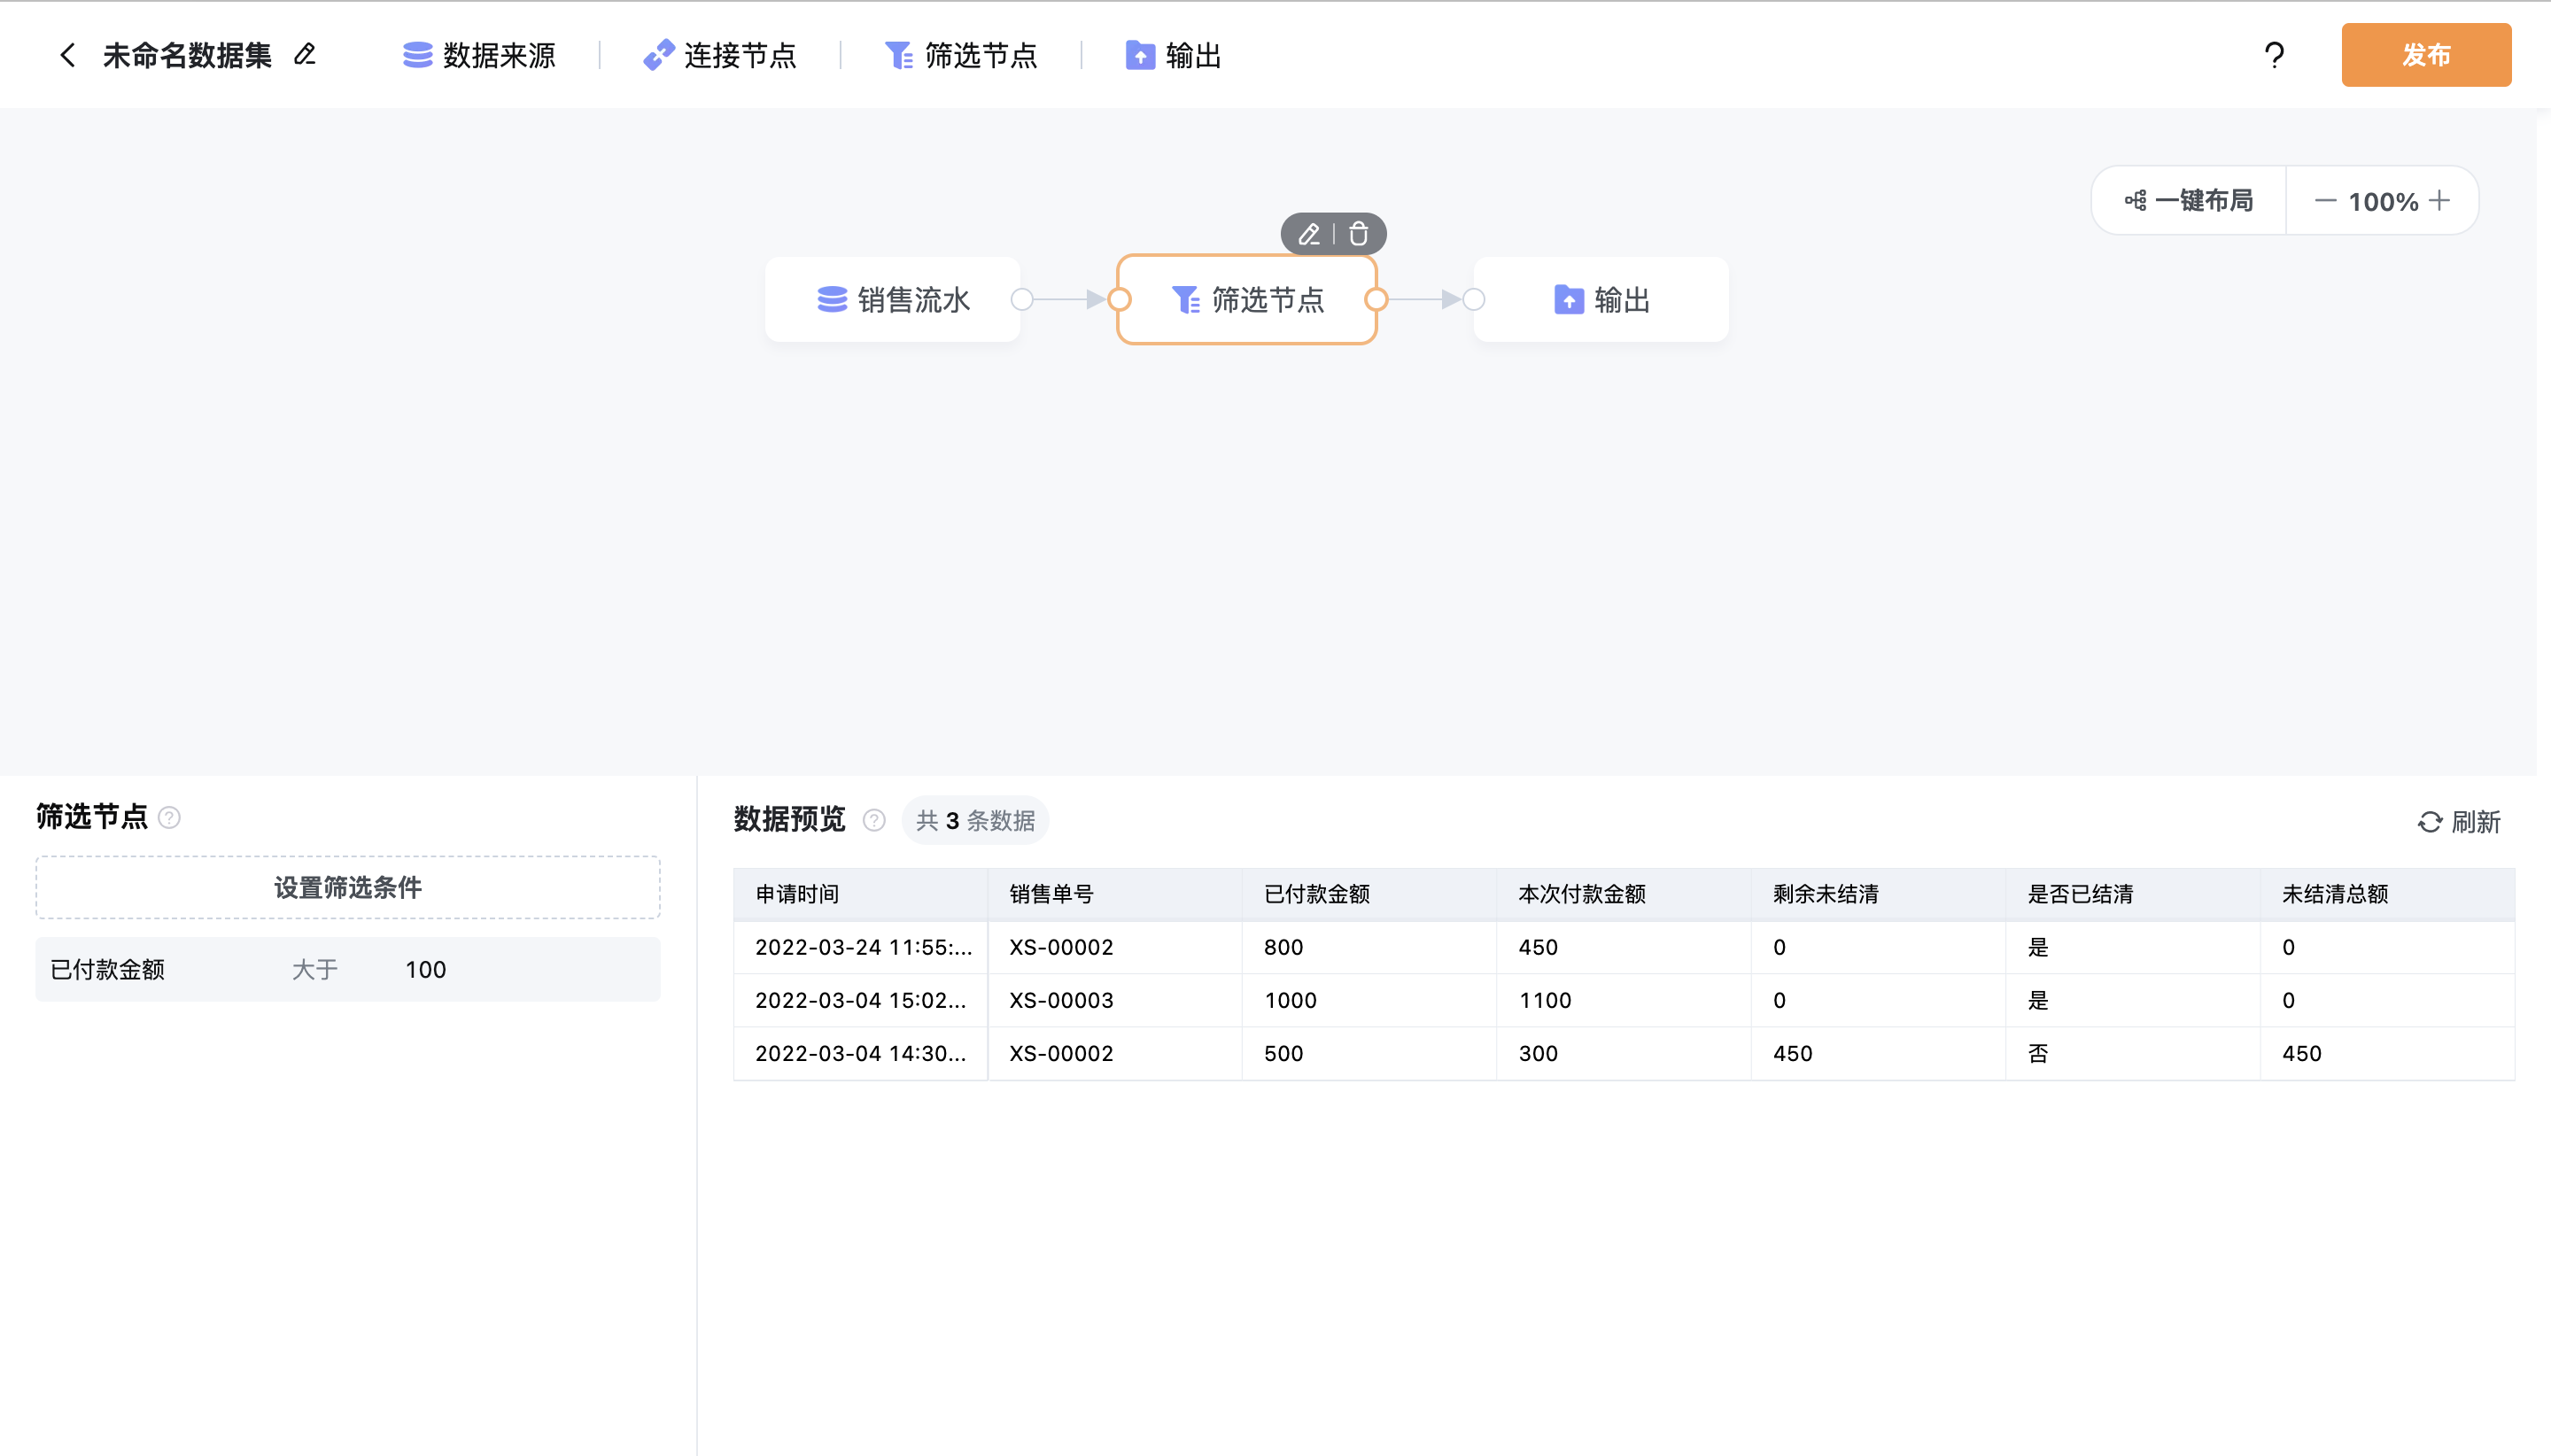Select 已付款金额 cell 800
This screenshot has height=1456, width=2551.
(x=1369, y=947)
